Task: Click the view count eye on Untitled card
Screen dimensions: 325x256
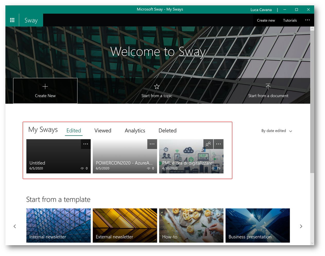Action: point(82,169)
